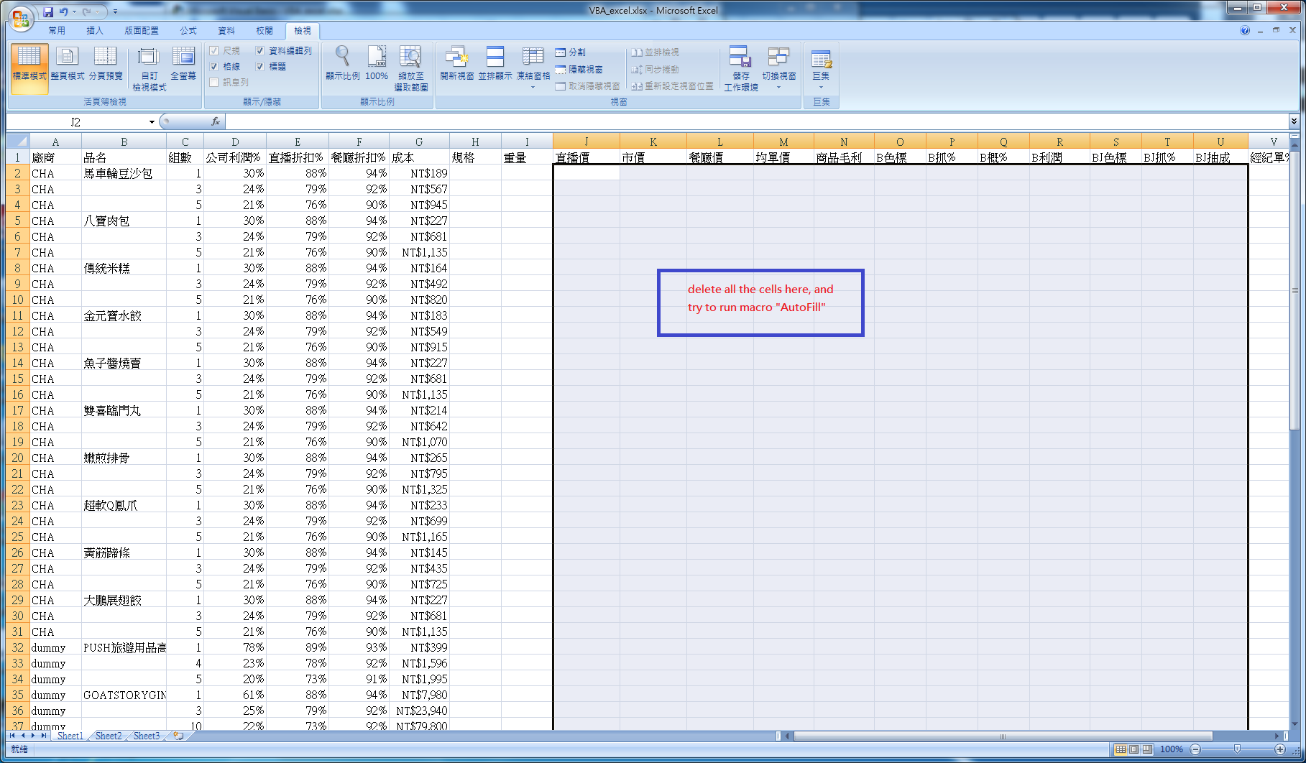
Task: Open 自訂檢視模式 custom views
Action: pos(149,68)
